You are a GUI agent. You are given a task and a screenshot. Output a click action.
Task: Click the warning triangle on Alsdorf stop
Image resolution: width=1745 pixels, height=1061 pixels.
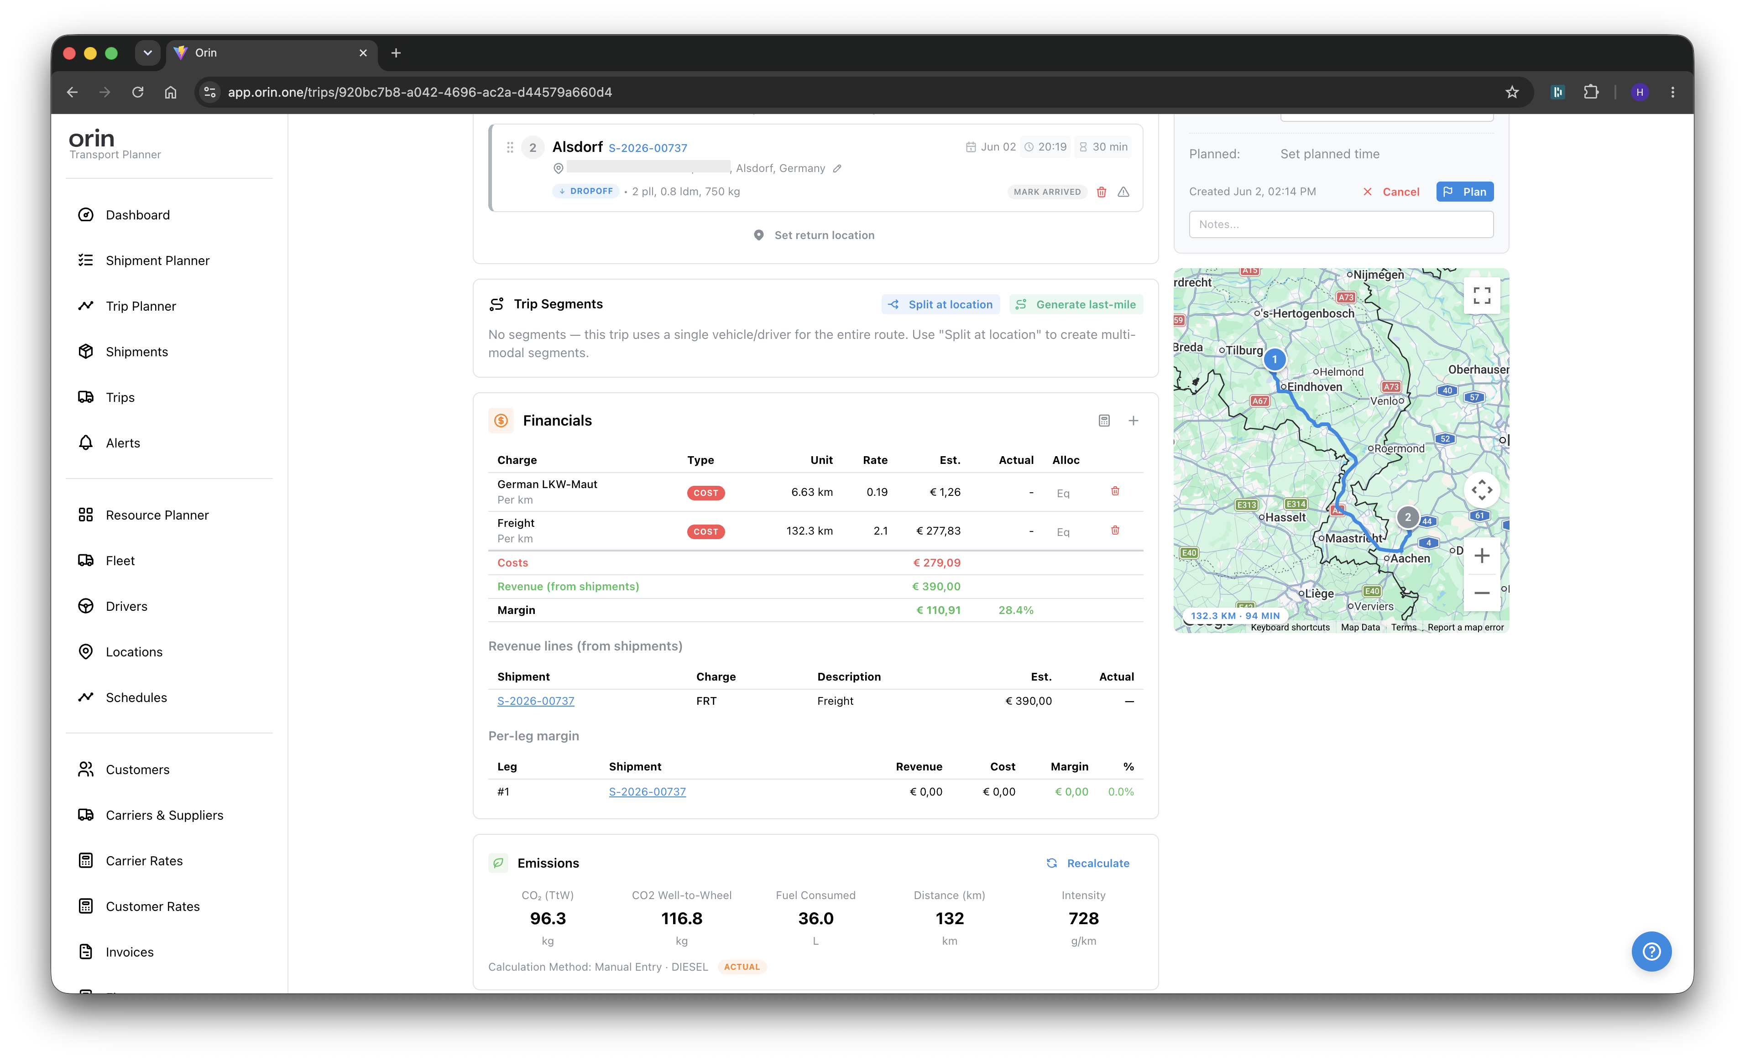1123,192
